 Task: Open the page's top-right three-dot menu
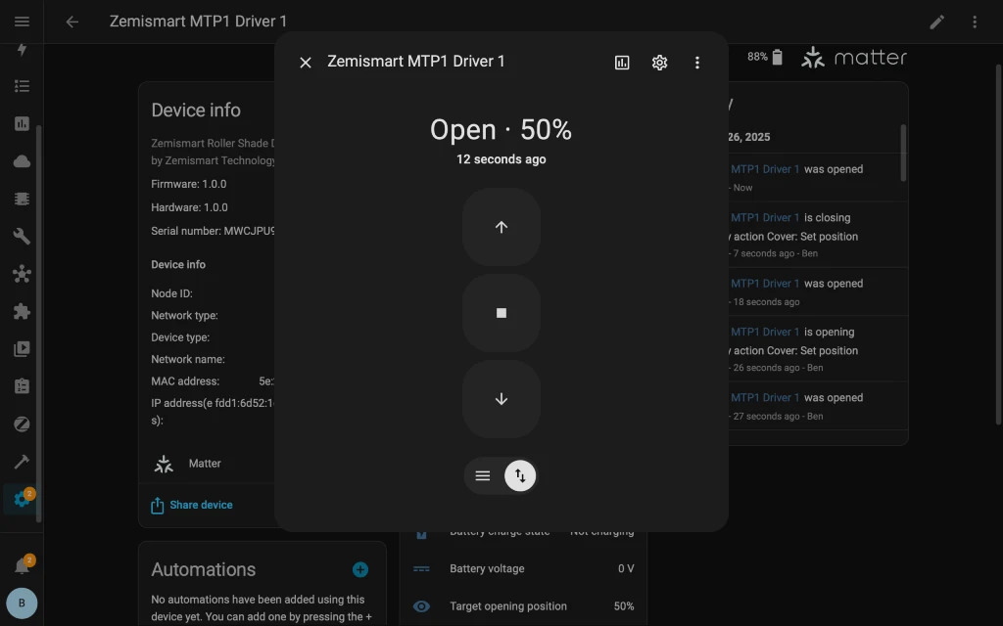[975, 21]
